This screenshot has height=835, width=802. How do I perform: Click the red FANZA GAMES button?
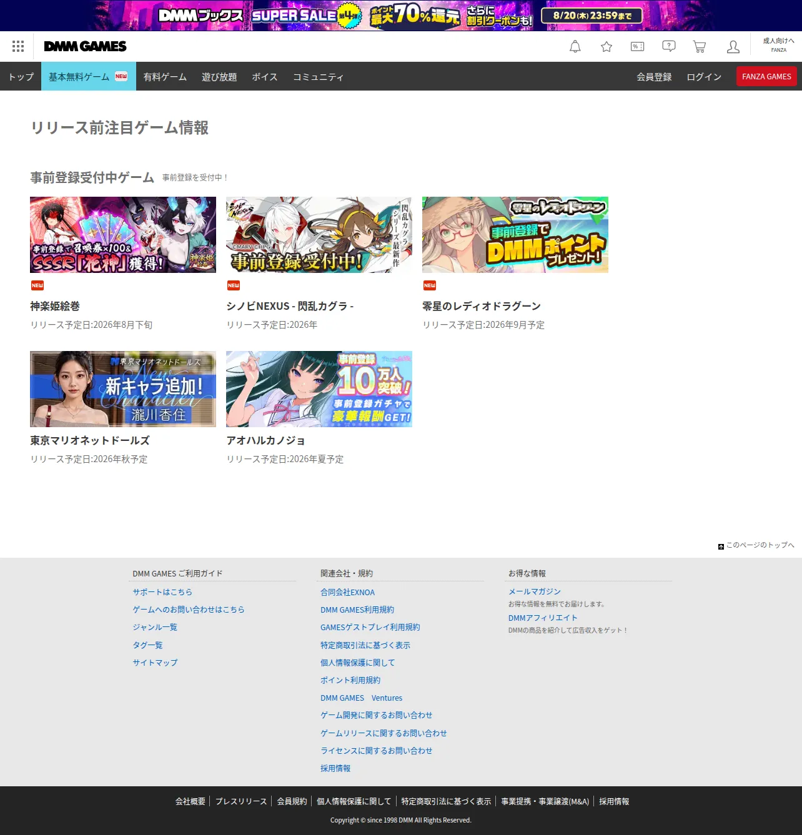(x=766, y=76)
